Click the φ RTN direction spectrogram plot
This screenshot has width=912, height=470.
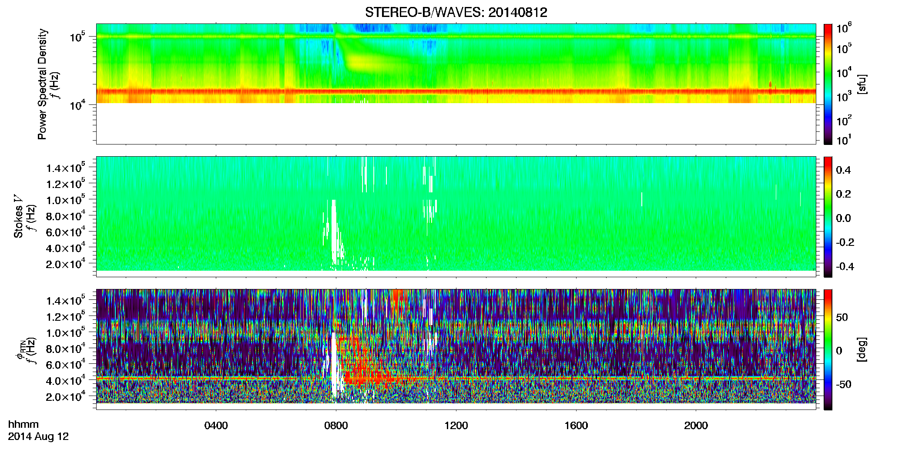click(456, 349)
